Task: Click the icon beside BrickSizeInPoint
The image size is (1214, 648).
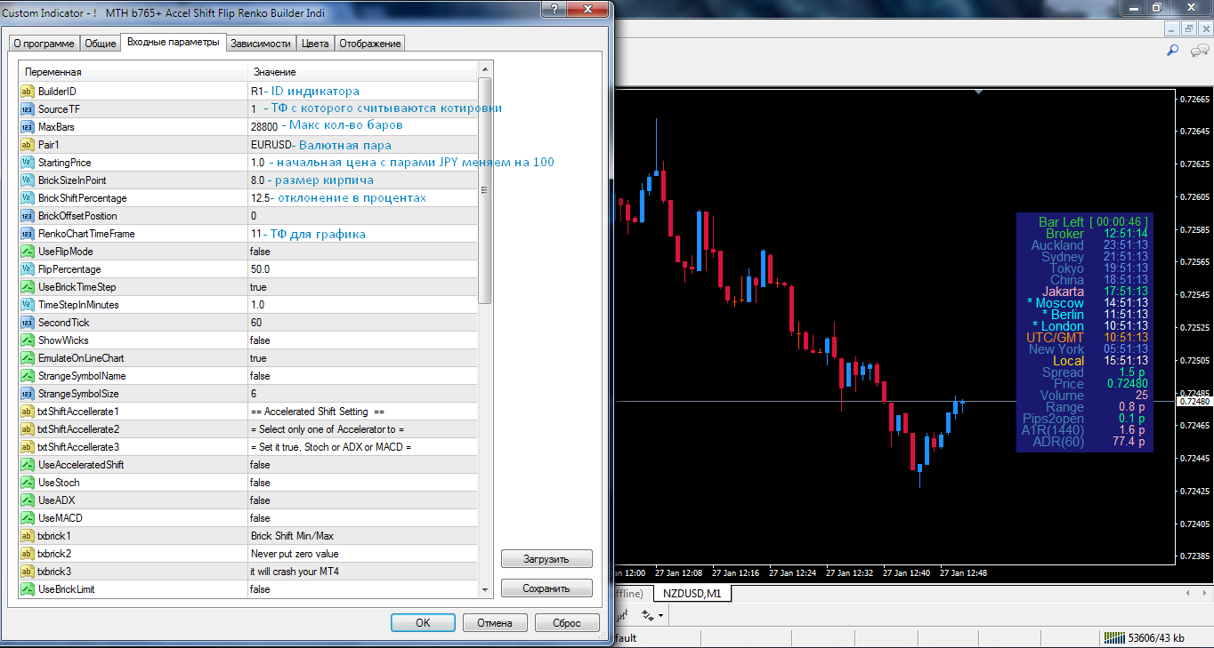Action: point(27,180)
